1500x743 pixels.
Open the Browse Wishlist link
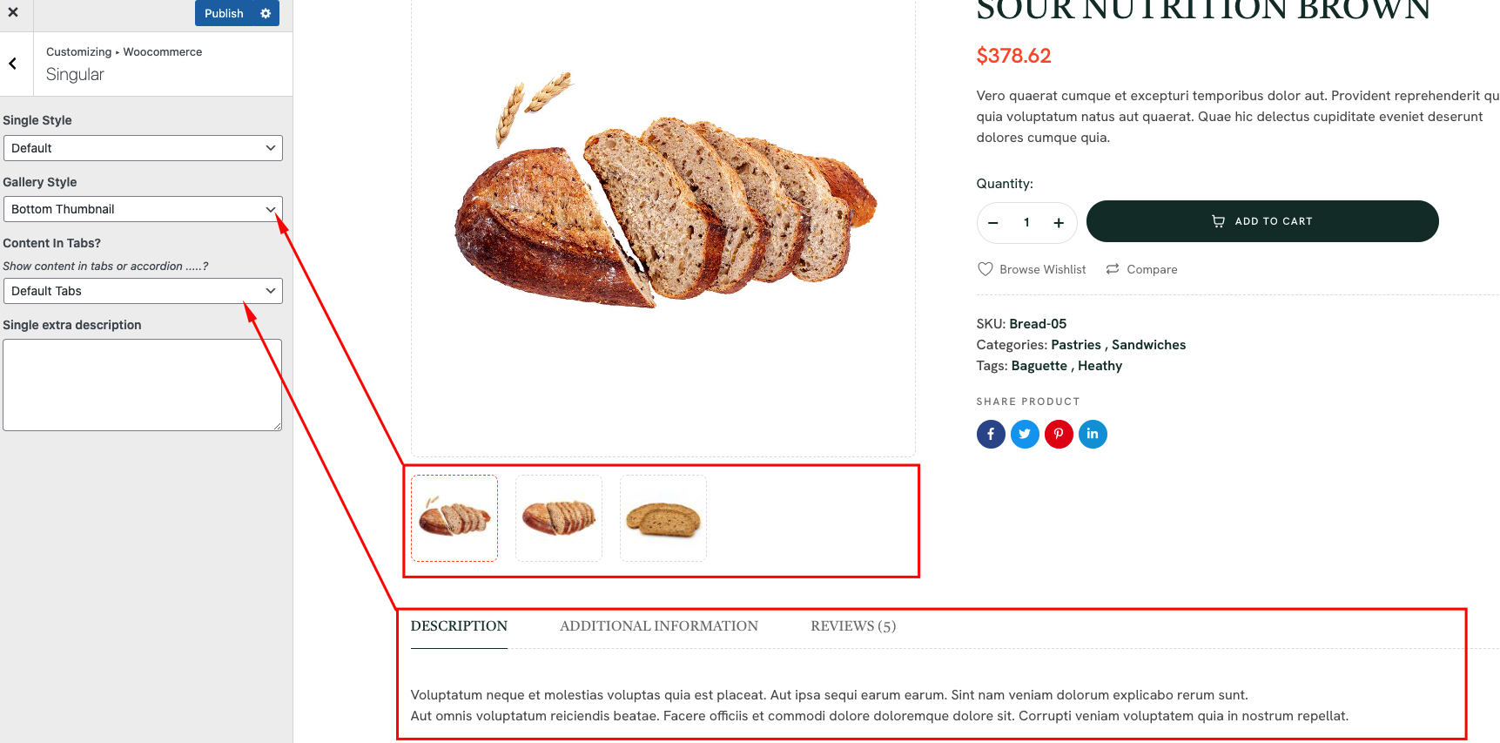1033,269
